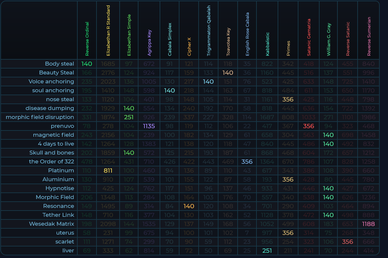Viewport: 388px width, 258px height.
Task: Open the "Body steal" row label
Action: (x=59, y=64)
